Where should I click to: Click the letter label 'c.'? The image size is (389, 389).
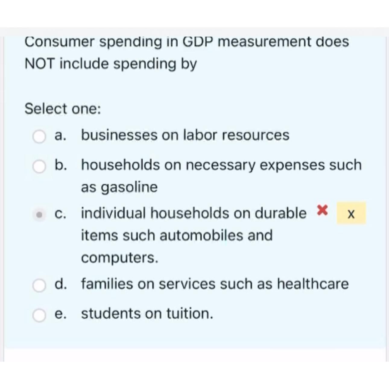point(60,213)
